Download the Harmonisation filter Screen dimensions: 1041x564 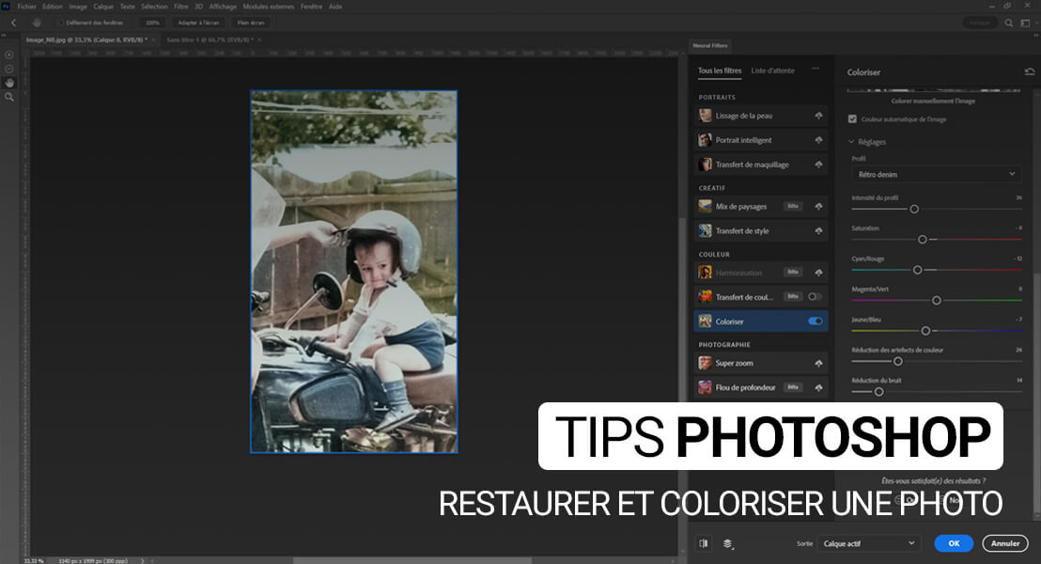click(818, 273)
